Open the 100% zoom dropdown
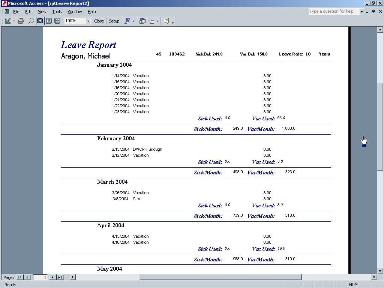This screenshot has height=288, width=384. coord(88,21)
